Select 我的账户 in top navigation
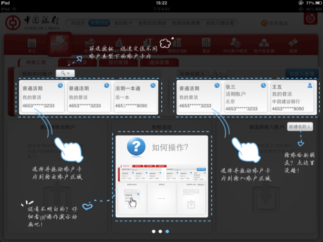The image size is (323, 242). pyautogui.click(x=123, y=23)
